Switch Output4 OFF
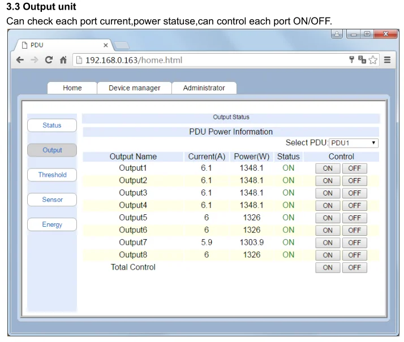The width and height of the screenshot is (404, 342). coord(354,206)
